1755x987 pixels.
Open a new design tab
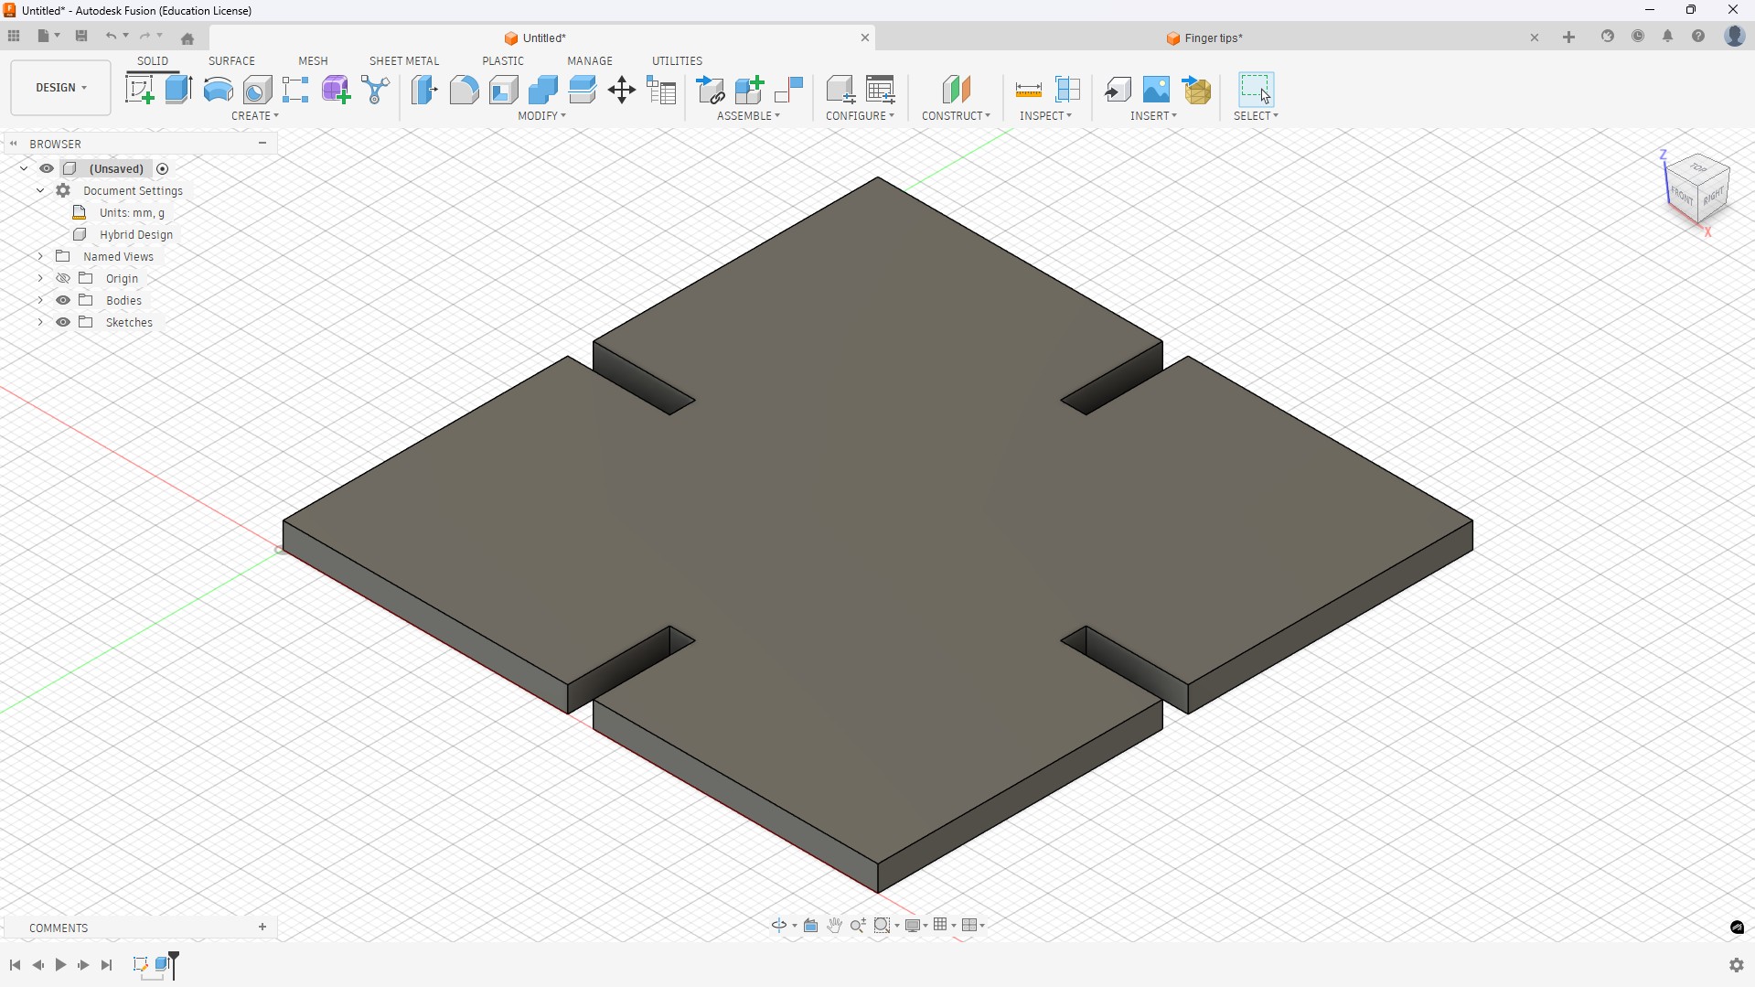click(1569, 38)
